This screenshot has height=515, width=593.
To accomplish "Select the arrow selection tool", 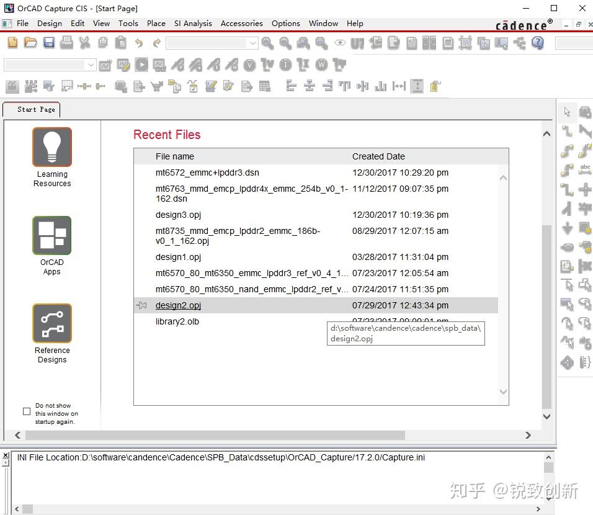I will [x=566, y=112].
